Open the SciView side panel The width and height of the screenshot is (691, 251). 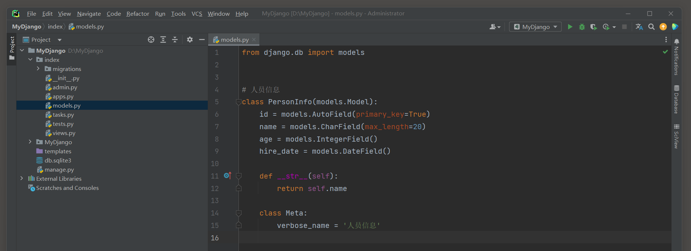tap(676, 136)
